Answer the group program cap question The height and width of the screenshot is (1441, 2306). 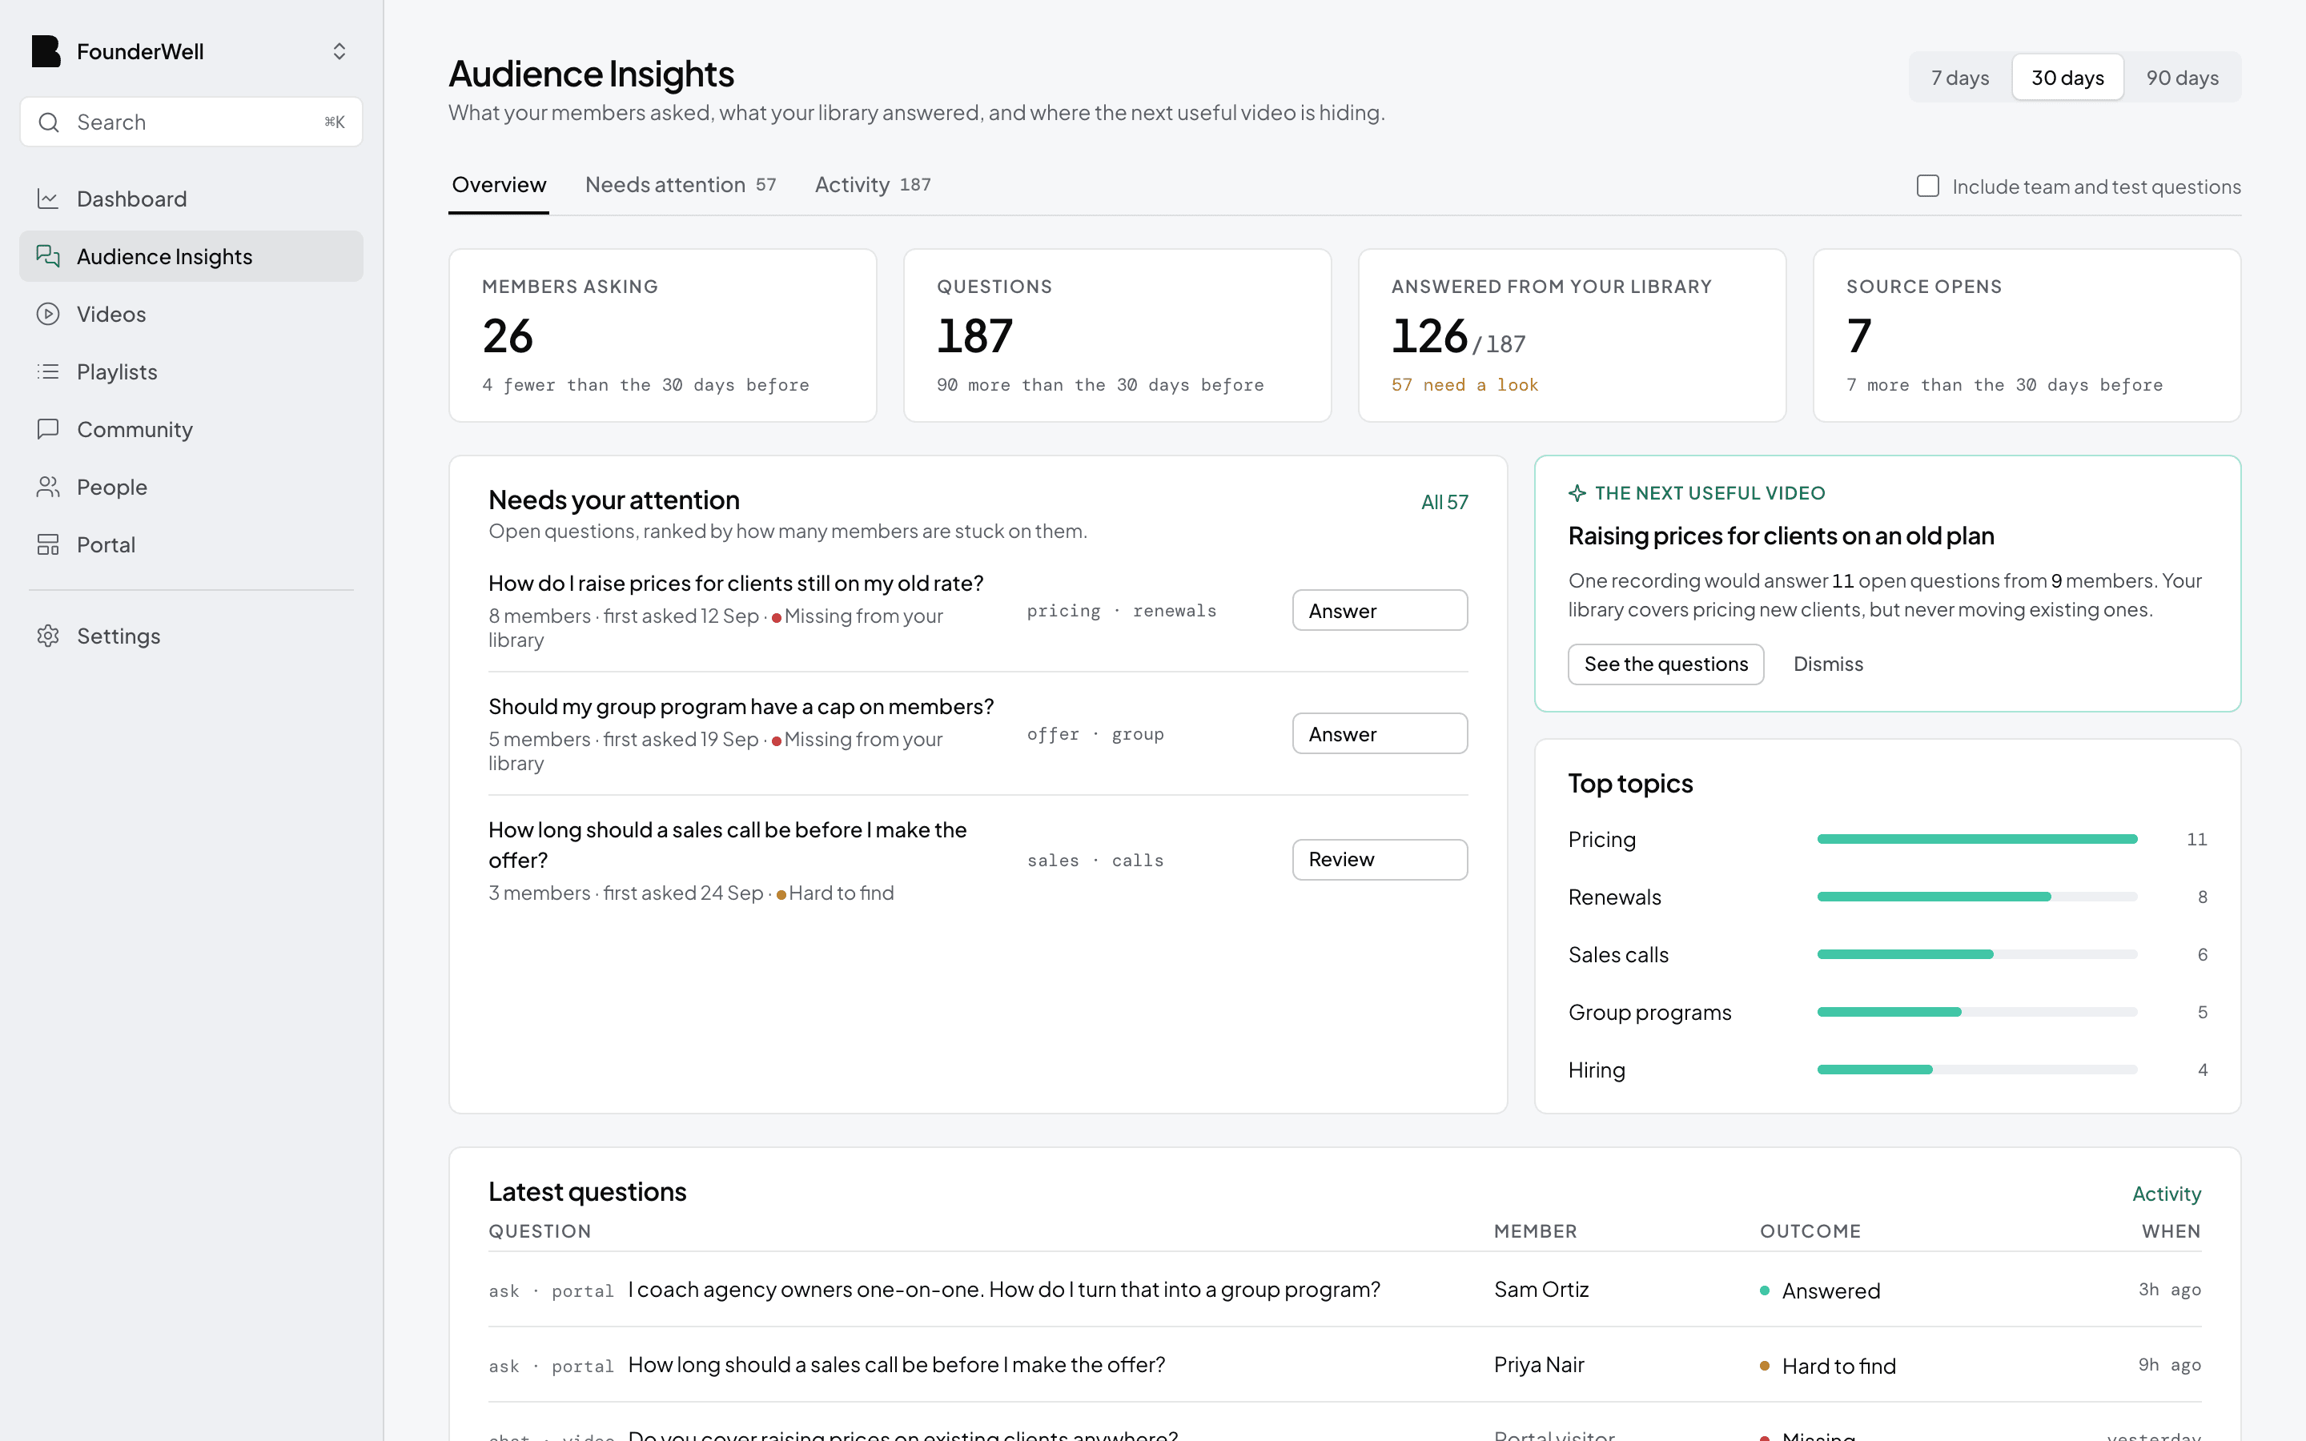click(1380, 734)
